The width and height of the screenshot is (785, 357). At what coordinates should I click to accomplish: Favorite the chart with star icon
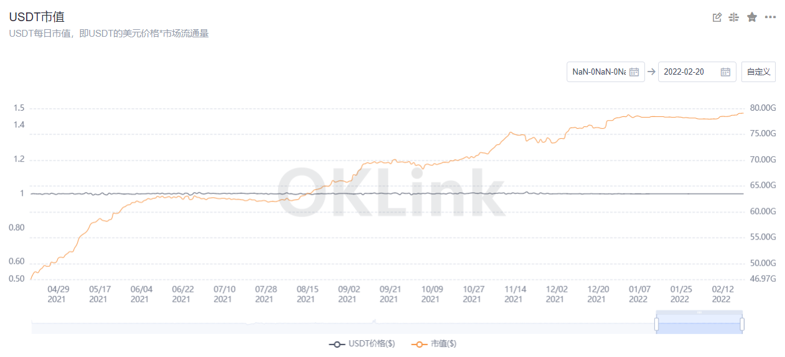(752, 17)
